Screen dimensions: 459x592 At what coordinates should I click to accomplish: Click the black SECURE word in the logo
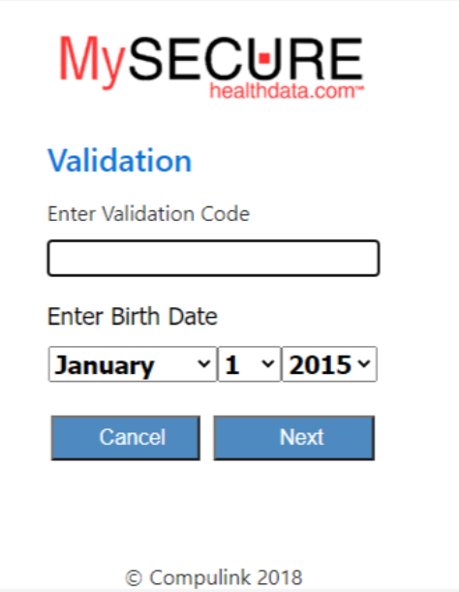click(x=245, y=59)
